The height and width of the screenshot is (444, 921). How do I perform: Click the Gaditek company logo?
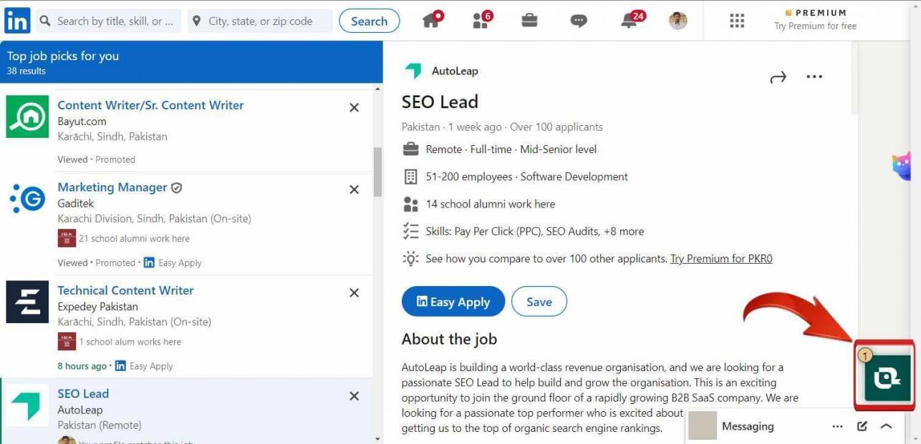point(27,199)
